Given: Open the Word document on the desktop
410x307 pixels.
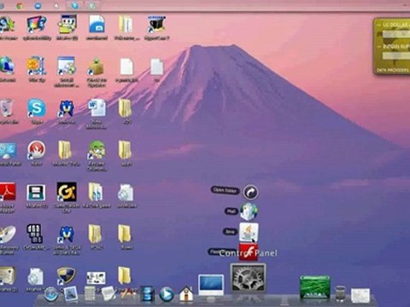Looking at the screenshot, I should pos(97,108).
